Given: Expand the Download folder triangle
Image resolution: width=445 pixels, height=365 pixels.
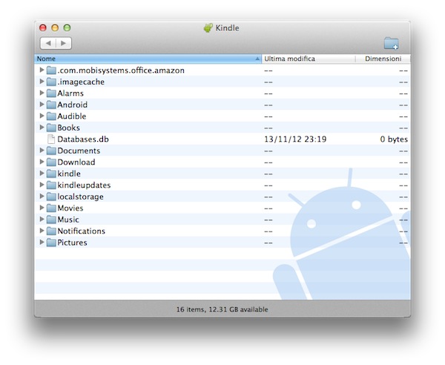Looking at the screenshot, I should pyautogui.click(x=42, y=162).
